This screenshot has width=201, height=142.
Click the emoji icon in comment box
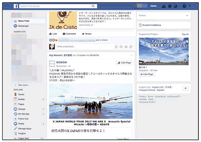(116, 47)
